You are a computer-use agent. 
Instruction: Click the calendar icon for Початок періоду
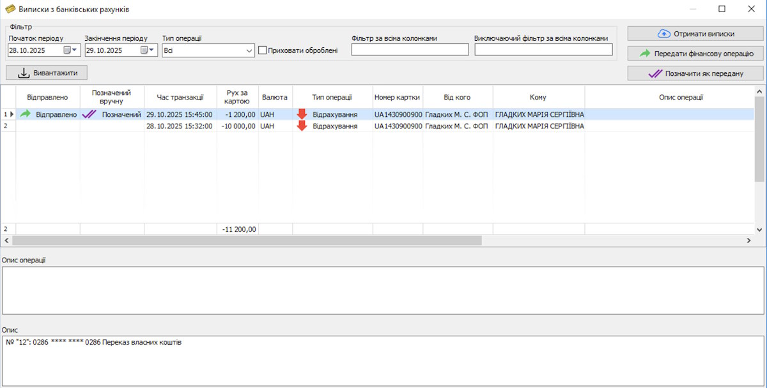click(x=67, y=50)
